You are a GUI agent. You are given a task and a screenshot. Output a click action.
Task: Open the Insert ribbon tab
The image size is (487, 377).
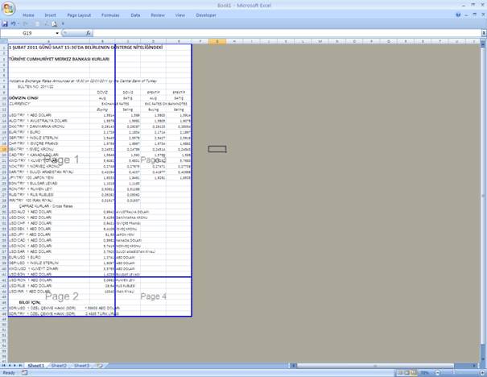(x=51, y=15)
